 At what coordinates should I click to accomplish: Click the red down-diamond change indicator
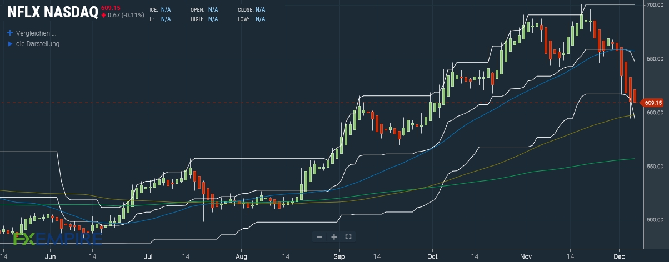tap(103, 15)
